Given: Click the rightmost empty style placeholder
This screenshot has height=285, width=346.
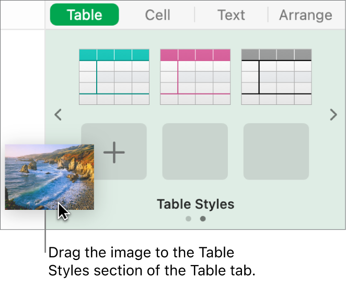Looking at the screenshot, I should pos(276,151).
